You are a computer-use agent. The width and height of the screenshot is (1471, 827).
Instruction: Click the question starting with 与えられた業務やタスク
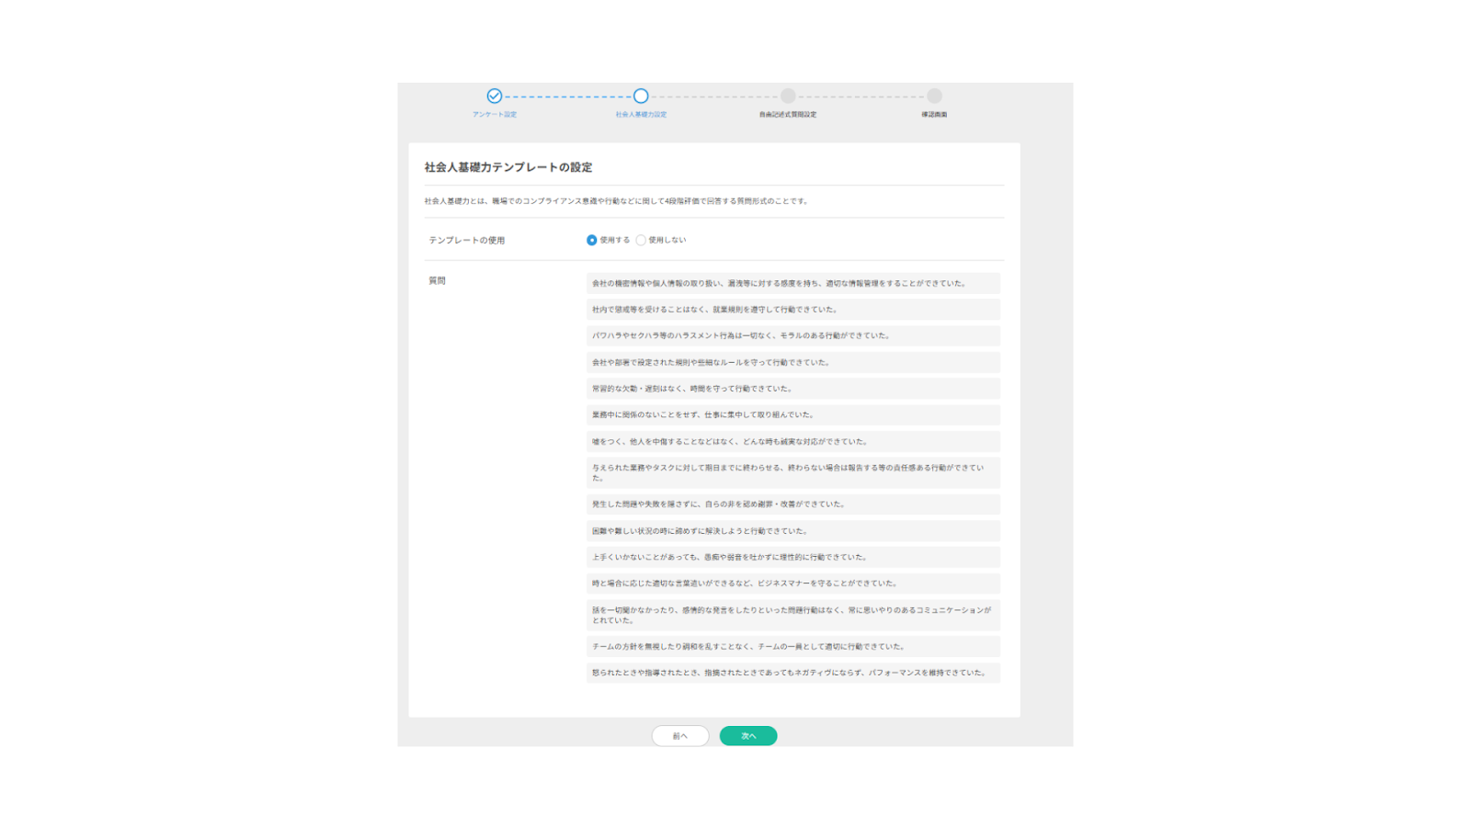[793, 472]
